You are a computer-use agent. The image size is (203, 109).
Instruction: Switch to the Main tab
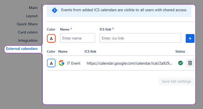point(33,8)
